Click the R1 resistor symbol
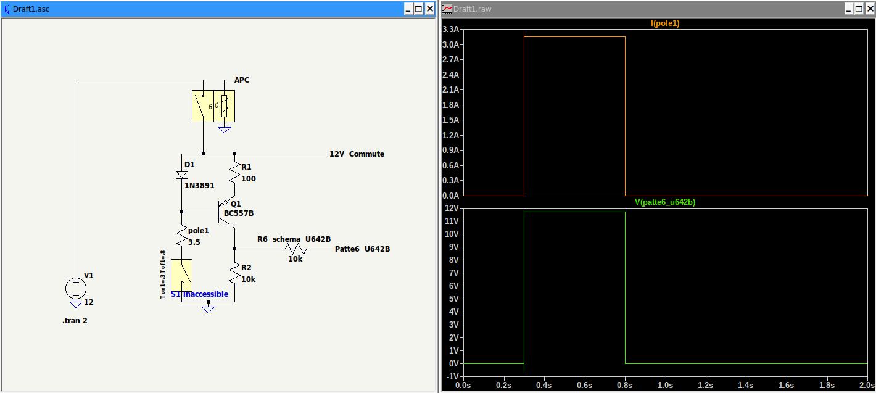Screen dimensions: 876x393 [x=234, y=172]
